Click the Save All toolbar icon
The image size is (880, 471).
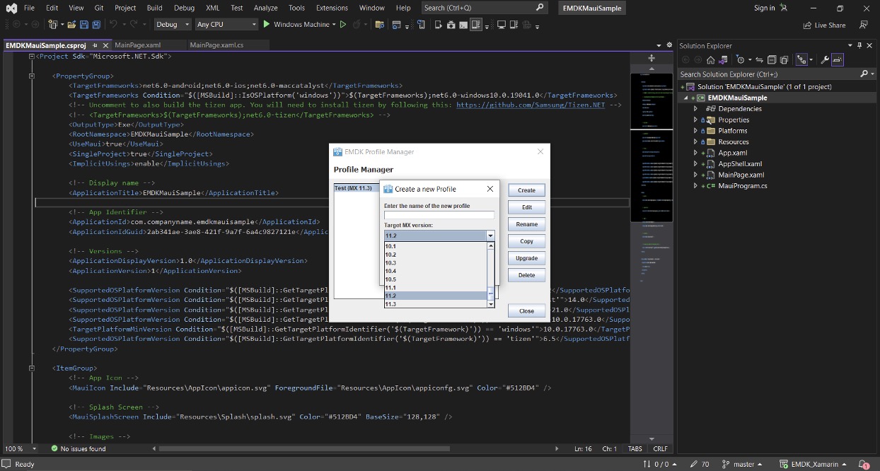(95, 25)
